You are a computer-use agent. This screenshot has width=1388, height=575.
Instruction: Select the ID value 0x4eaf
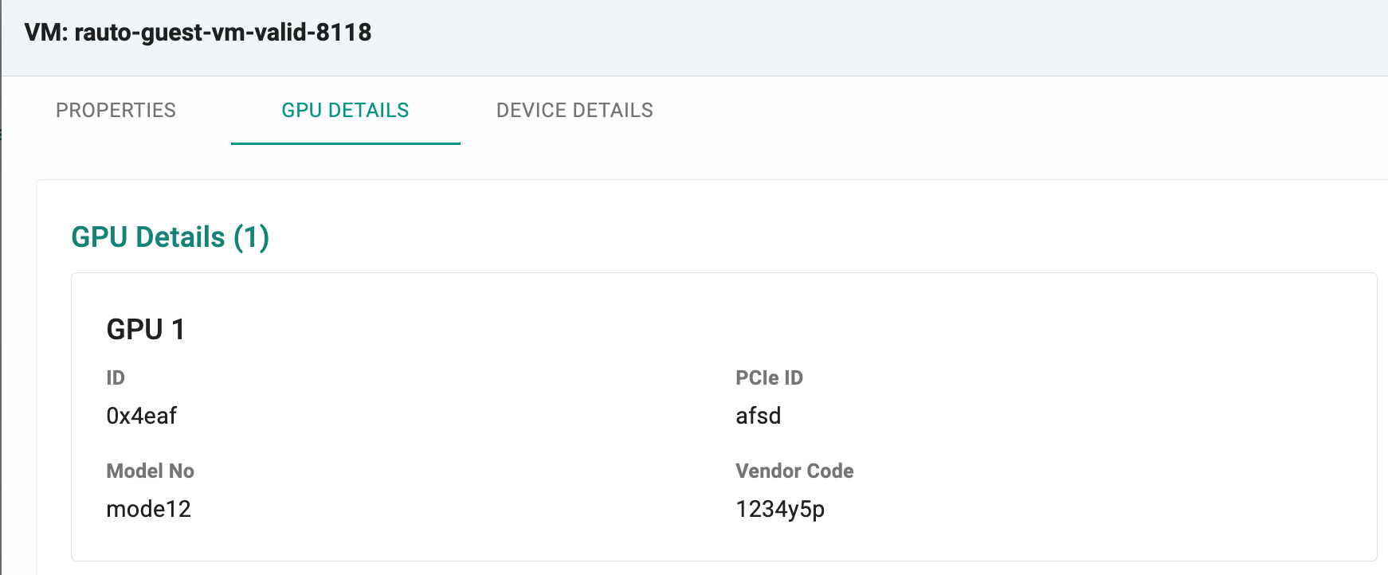click(143, 416)
